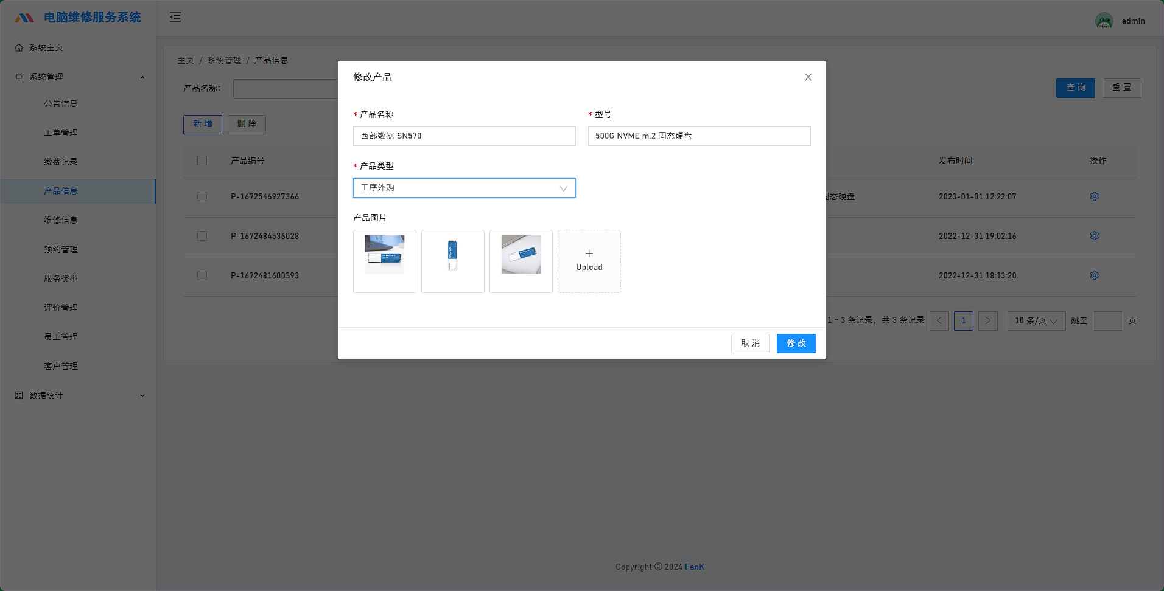The image size is (1164, 591).
Task: Click product number P-1672481600393
Action: pyautogui.click(x=265, y=275)
